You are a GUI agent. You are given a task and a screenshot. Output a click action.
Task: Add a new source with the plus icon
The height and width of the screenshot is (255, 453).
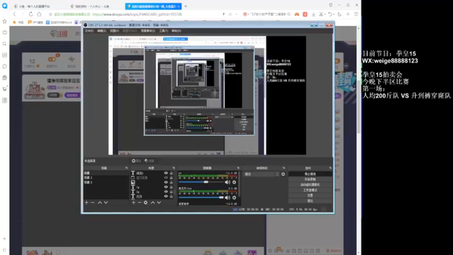coord(134,203)
